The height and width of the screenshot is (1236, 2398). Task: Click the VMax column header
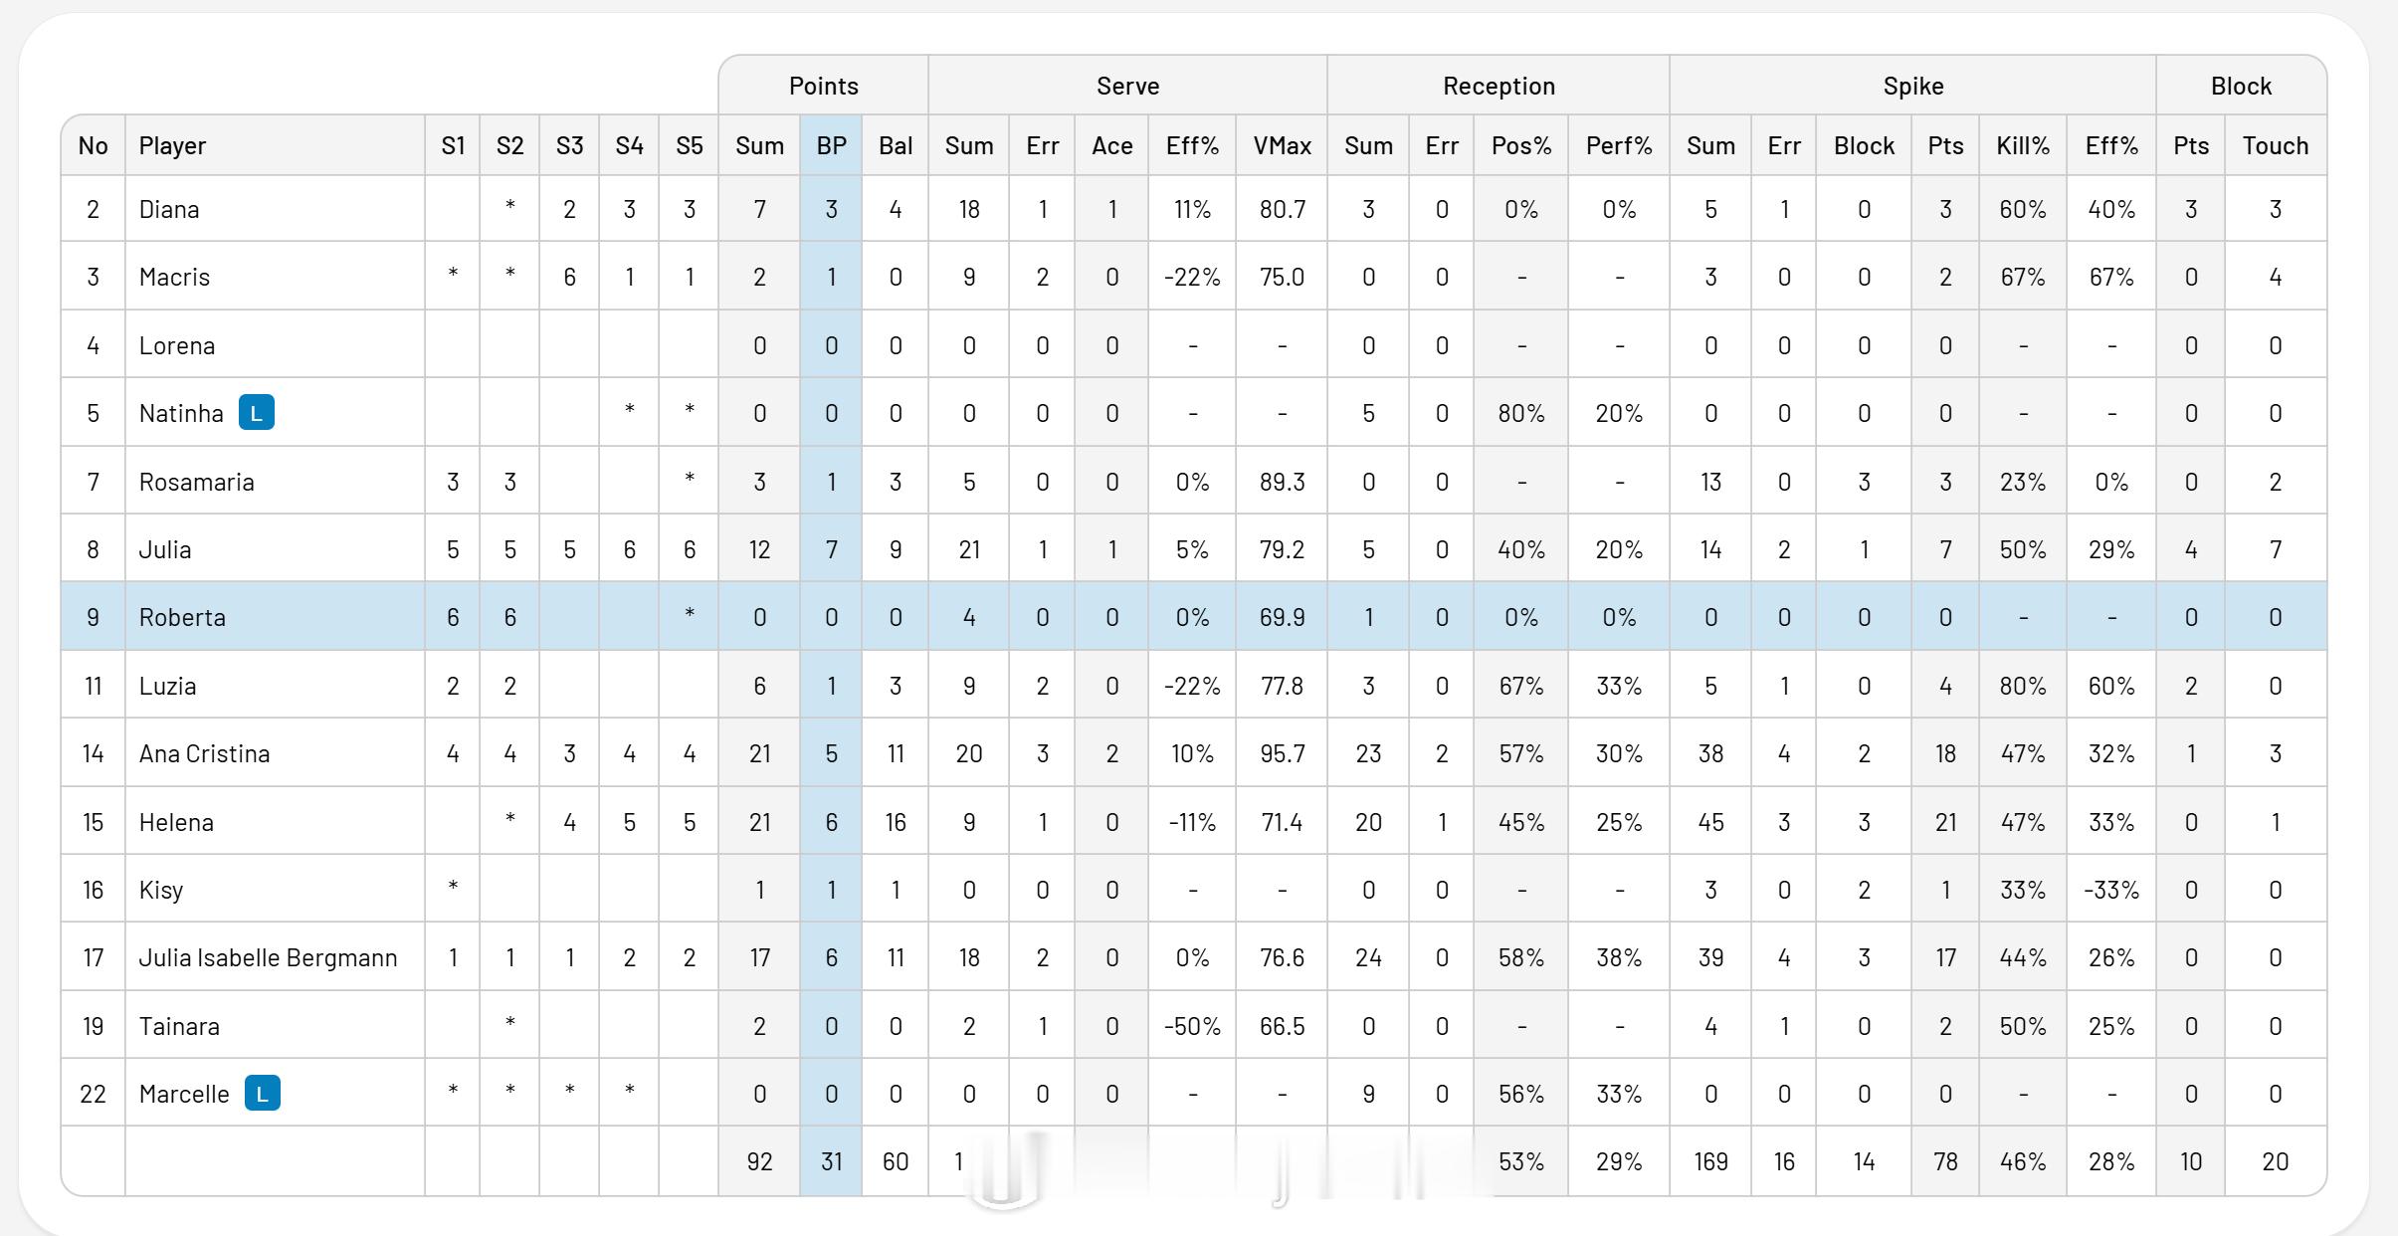1282,145
